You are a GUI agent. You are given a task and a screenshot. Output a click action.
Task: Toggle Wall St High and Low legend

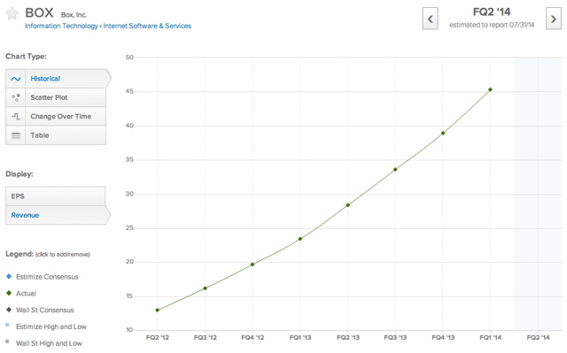click(x=44, y=343)
